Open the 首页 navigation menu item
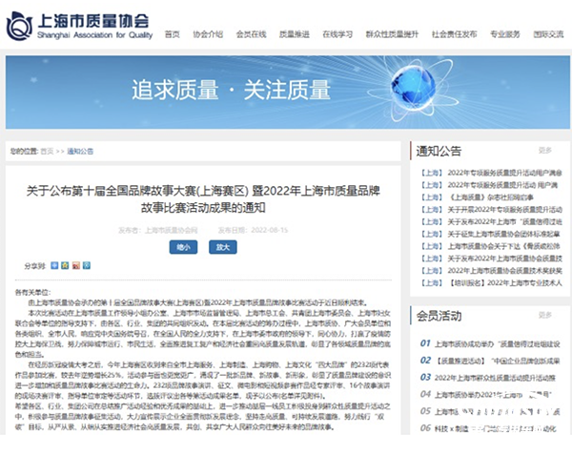The height and width of the screenshot is (455, 572). (172, 32)
